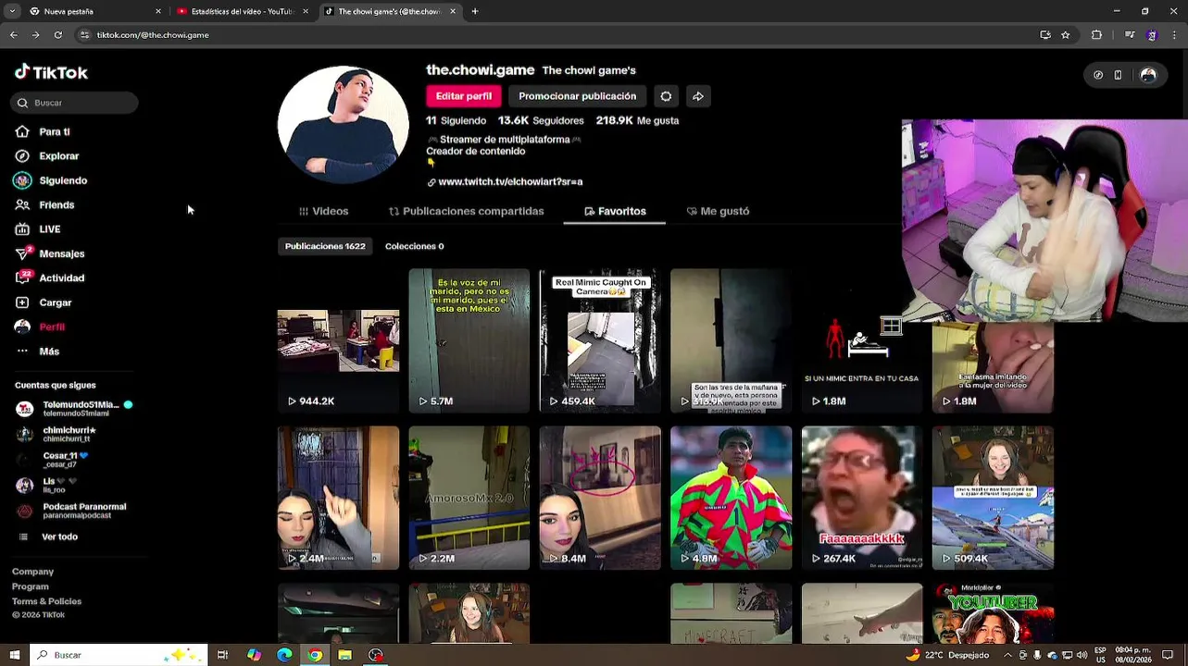This screenshot has width=1188, height=666.
Task: Switch to Publicaciones compartidas tab
Action: tap(466, 211)
